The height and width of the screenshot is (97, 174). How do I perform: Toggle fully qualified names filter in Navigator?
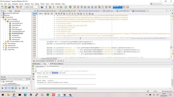pos(20,88)
